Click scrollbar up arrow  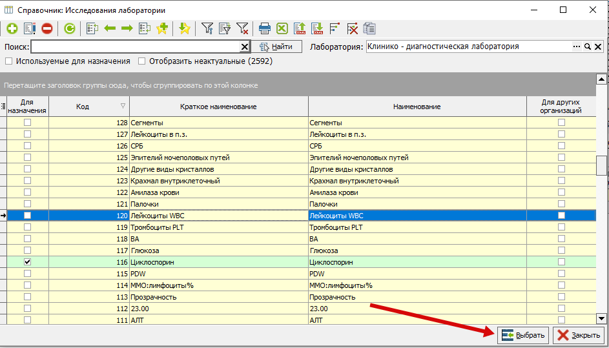[602, 79]
